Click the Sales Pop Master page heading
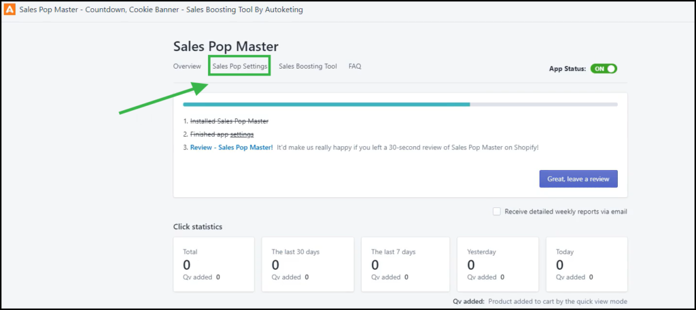Screen dimensions: 696x310 (226, 46)
